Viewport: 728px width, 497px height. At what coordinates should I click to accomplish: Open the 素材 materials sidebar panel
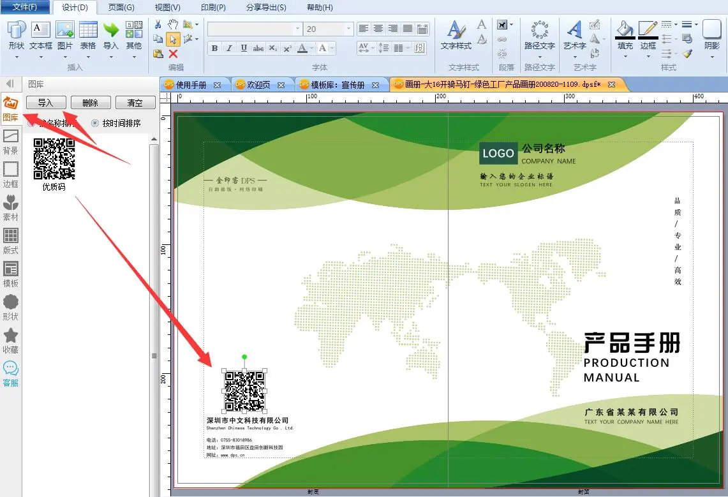[x=11, y=208]
